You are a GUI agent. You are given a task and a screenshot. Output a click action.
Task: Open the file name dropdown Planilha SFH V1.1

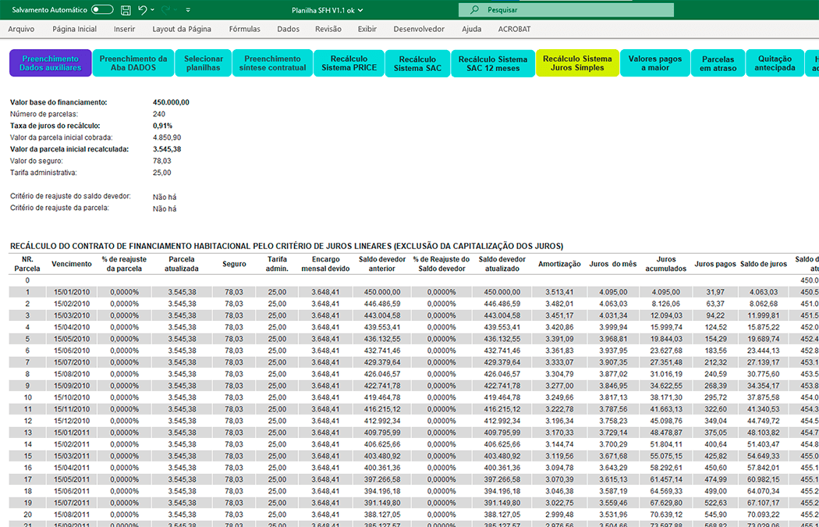pos(328,9)
